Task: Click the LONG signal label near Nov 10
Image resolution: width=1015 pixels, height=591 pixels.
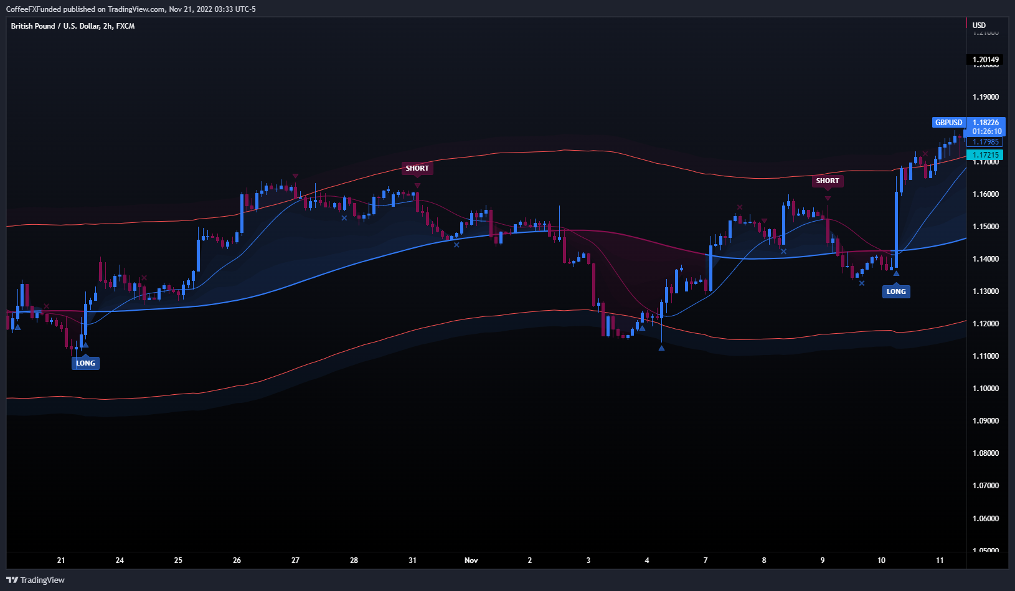Action: tap(896, 291)
